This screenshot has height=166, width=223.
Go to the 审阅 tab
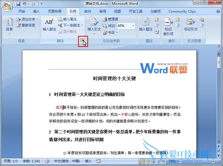click(x=103, y=11)
